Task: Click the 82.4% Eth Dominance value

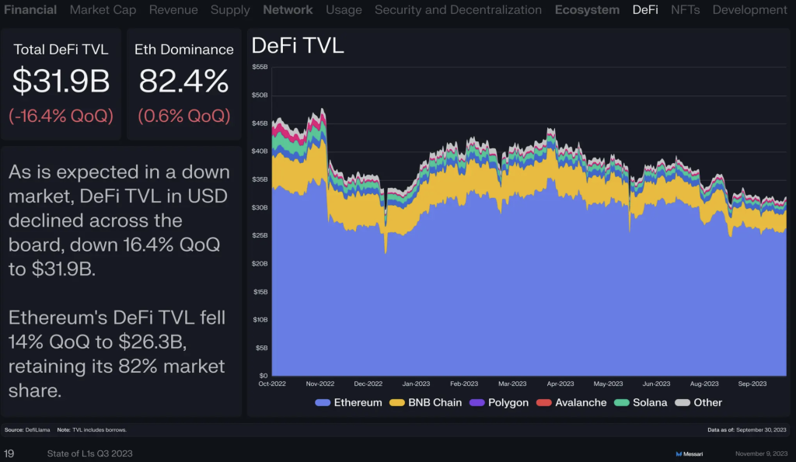Action: [183, 82]
